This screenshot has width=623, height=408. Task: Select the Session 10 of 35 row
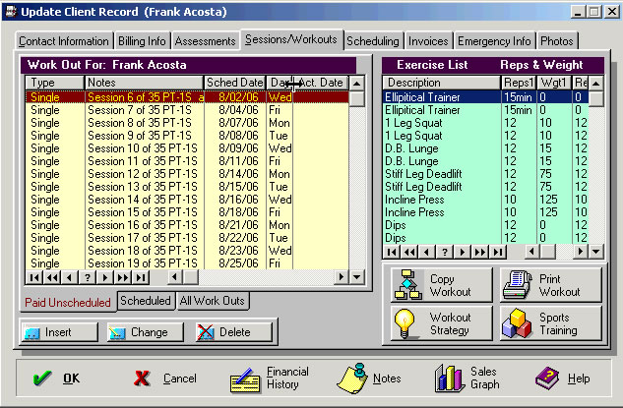[138, 147]
